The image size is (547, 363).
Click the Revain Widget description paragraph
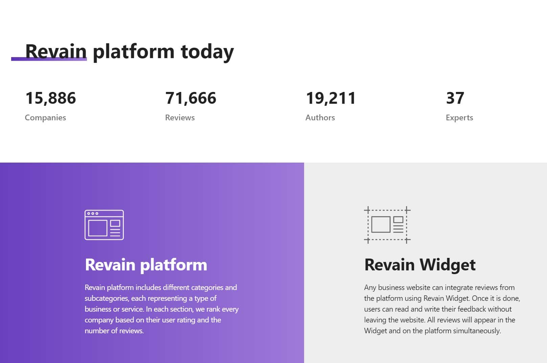coord(442,309)
